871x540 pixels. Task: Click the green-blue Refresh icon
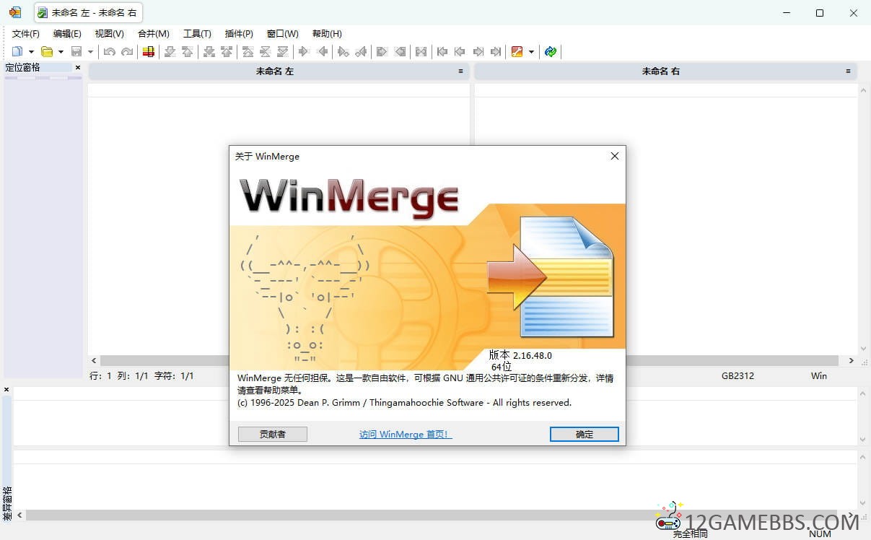[x=551, y=51]
